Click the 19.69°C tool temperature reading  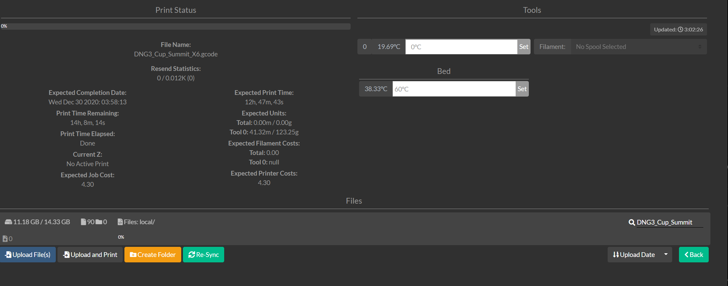[x=389, y=47]
